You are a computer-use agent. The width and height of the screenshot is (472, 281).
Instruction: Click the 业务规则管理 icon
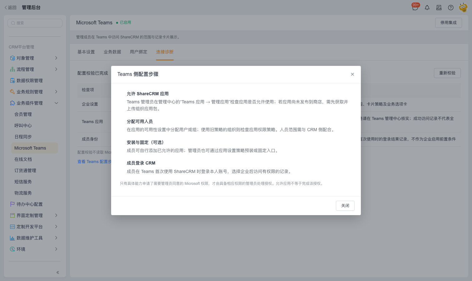point(12,92)
